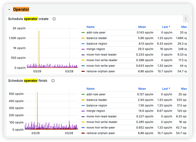Open color picker for finish add-rule-peer swatch
Screen dimensions: 196x142
[83, 95]
